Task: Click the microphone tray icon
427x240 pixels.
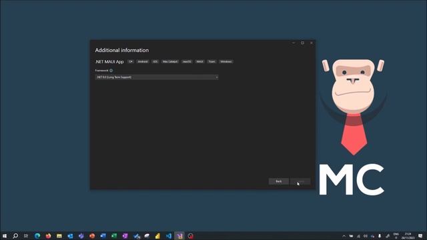Action: [380, 236]
